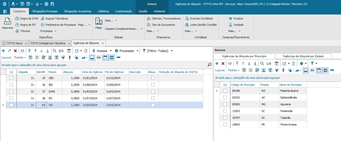
Task: Open Padrão layout dropdown in Anexos panel
Action: pyautogui.click(x=234, y=70)
